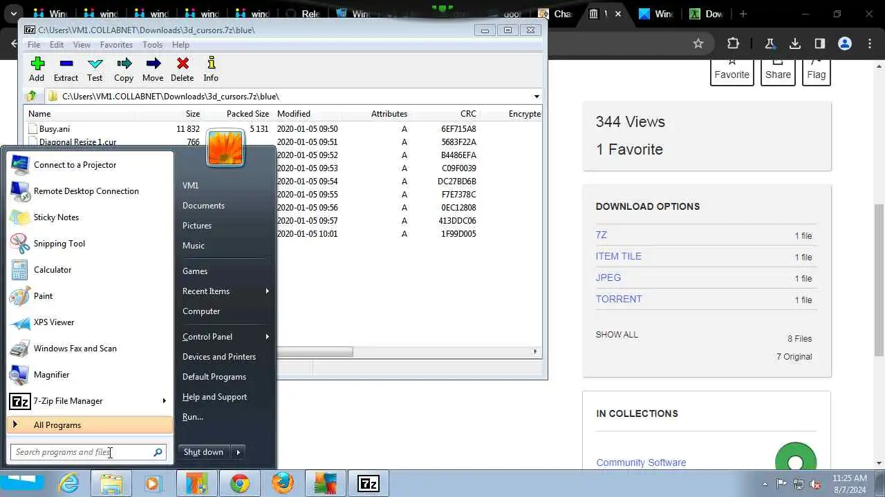Click Firefox on the taskbar
The height and width of the screenshot is (497, 885).
point(282,484)
